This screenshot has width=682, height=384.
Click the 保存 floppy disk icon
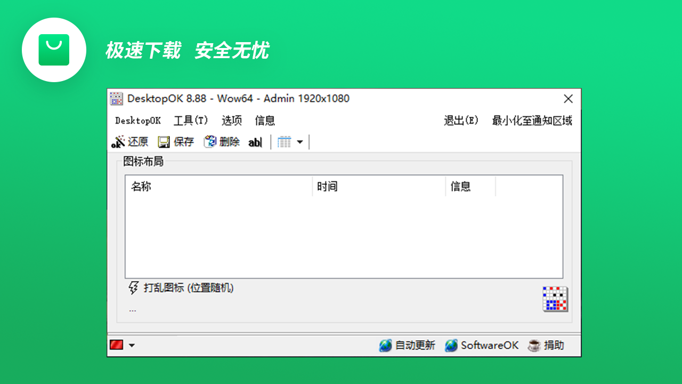tap(164, 142)
